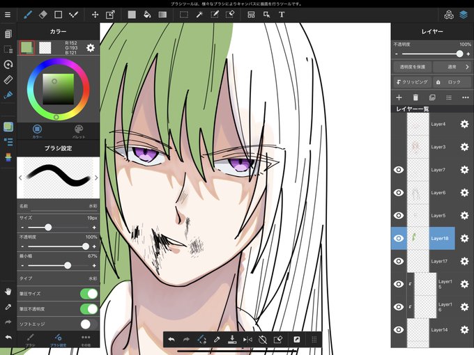Show previous brush preview arrow
This screenshot has height=355, width=474.
[20, 177]
